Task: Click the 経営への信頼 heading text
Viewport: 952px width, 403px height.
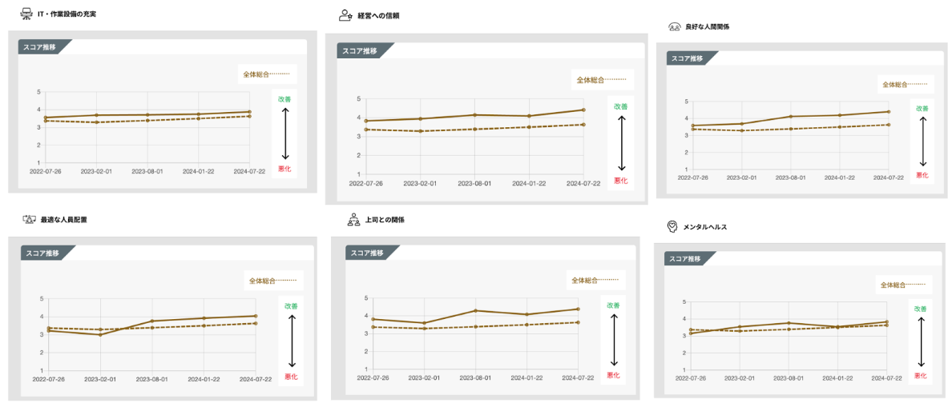Action: tap(377, 16)
